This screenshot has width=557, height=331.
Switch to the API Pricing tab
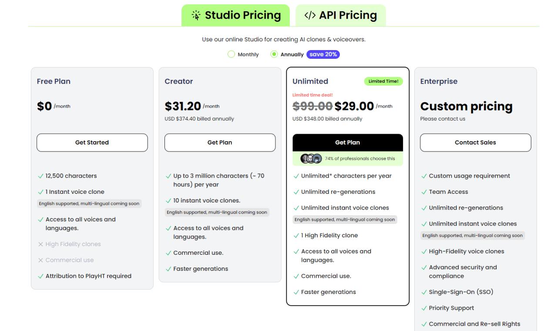coord(340,16)
